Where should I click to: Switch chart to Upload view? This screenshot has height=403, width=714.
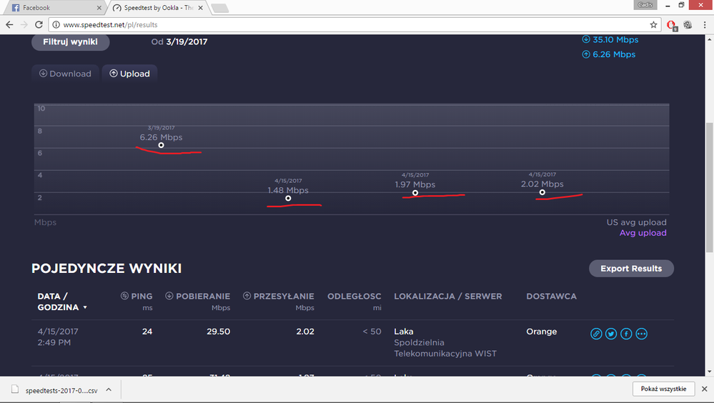pyautogui.click(x=129, y=74)
